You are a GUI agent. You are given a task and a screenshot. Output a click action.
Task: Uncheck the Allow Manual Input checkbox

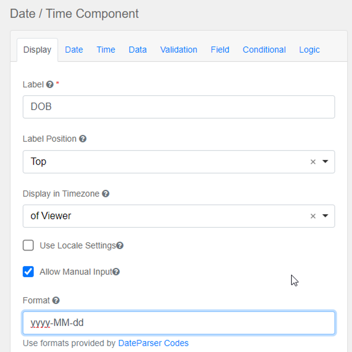click(28, 272)
